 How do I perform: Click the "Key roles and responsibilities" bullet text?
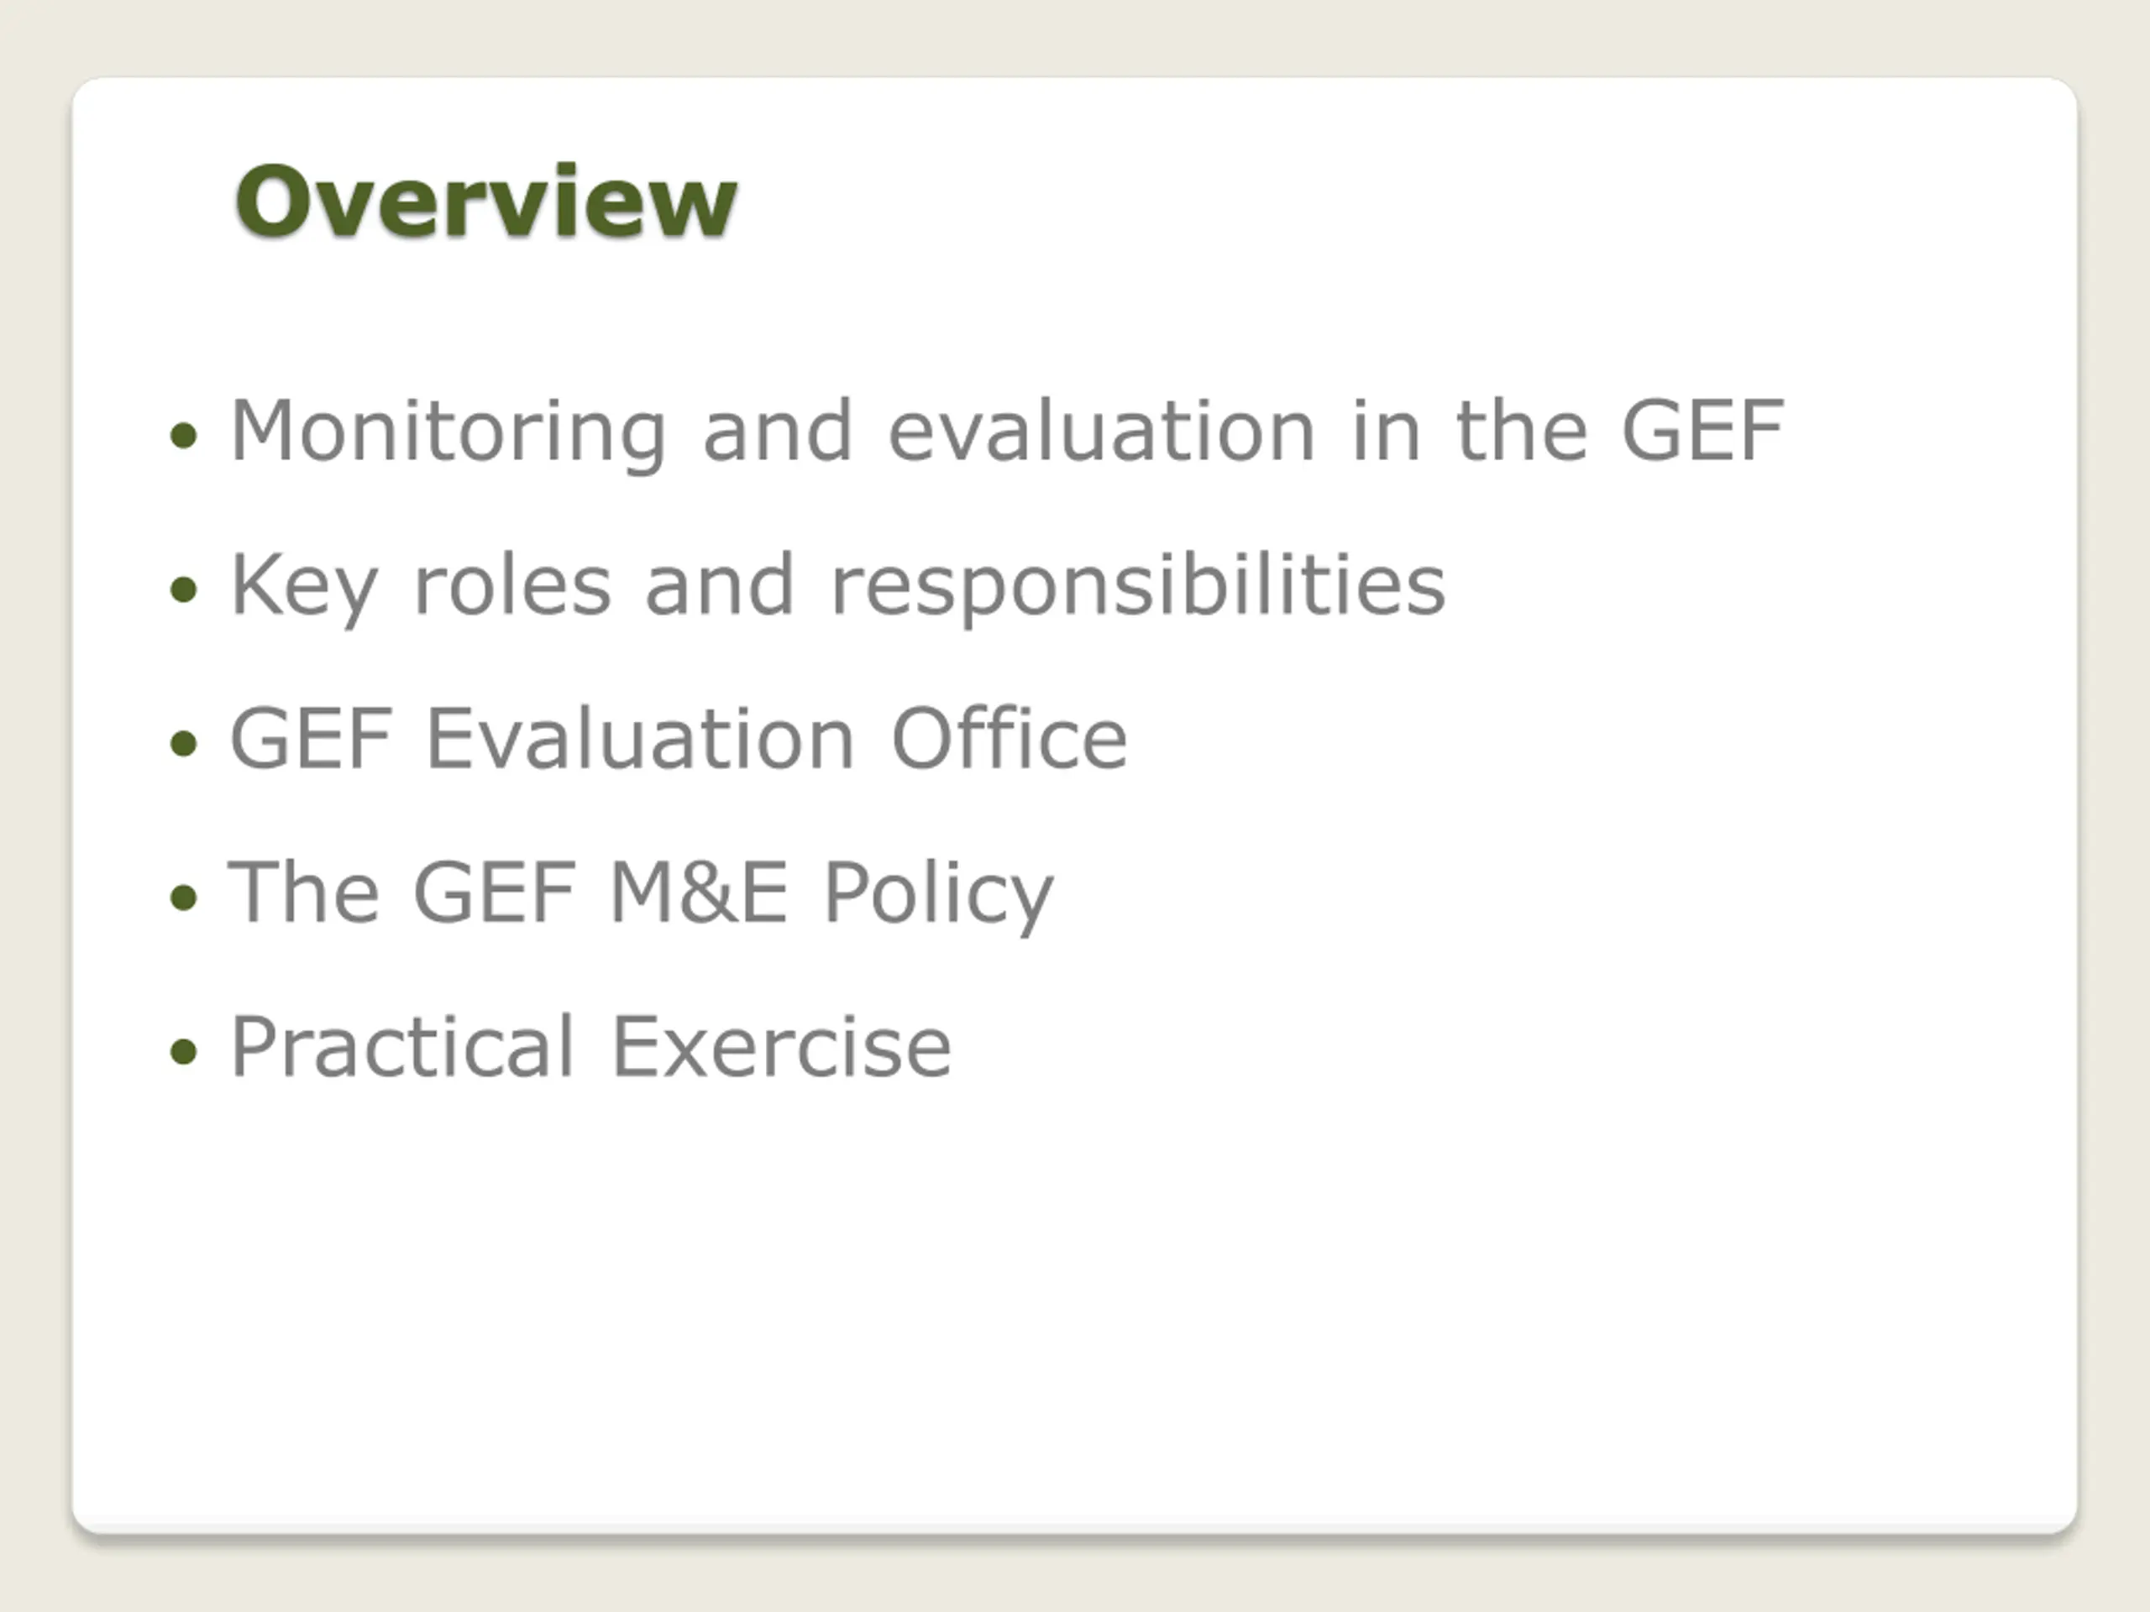click(x=836, y=585)
